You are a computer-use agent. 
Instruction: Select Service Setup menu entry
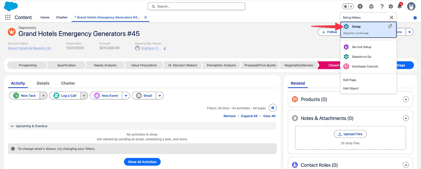(368, 47)
